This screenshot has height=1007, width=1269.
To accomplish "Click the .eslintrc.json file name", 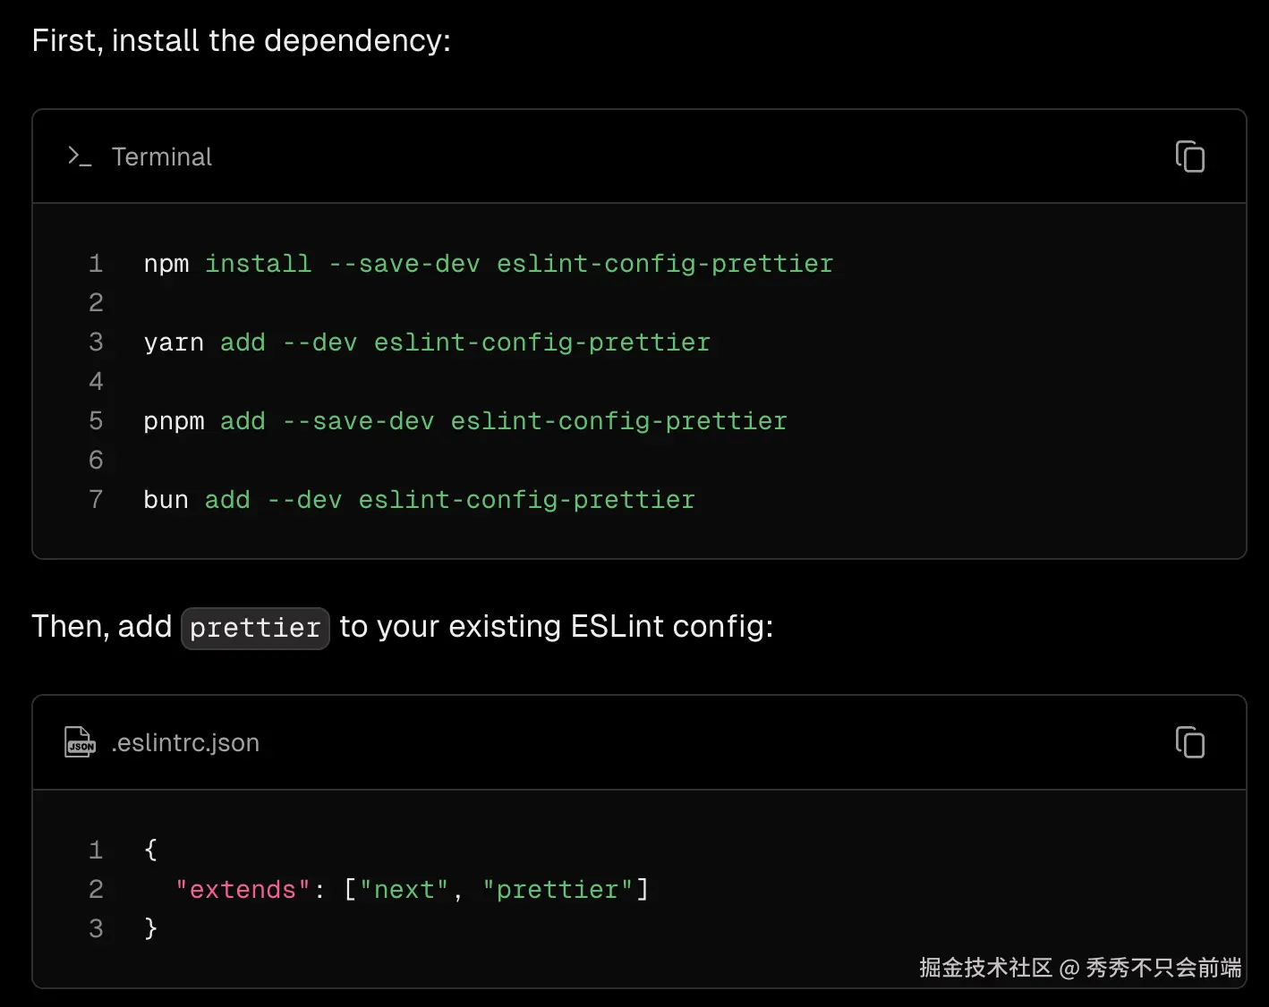I will click(x=185, y=743).
